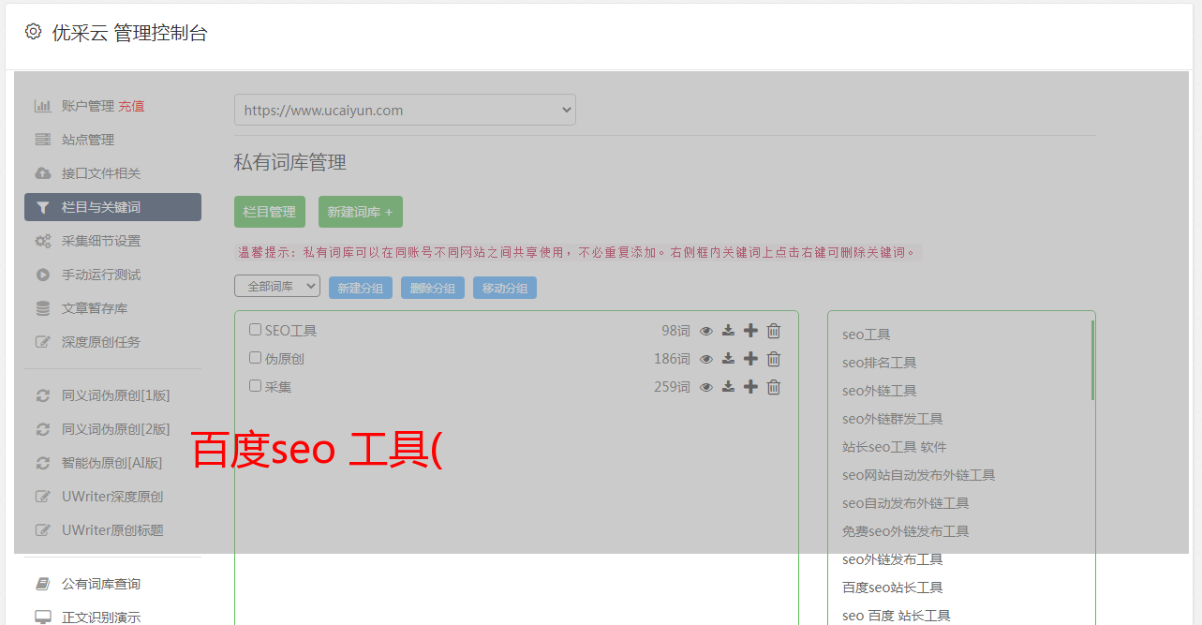Select keyword seo排名工具 in the list
The width and height of the screenshot is (1202, 625).
879,363
